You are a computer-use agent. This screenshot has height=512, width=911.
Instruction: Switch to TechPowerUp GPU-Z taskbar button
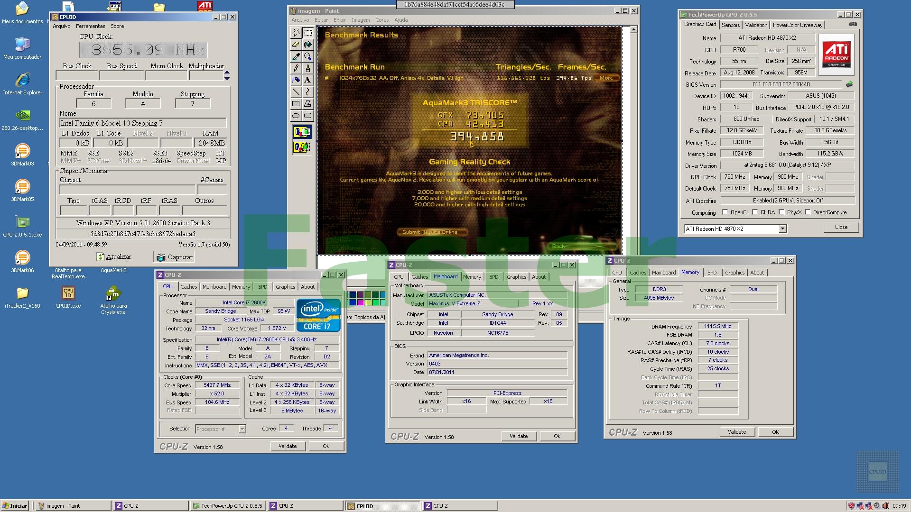pos(227,506)
